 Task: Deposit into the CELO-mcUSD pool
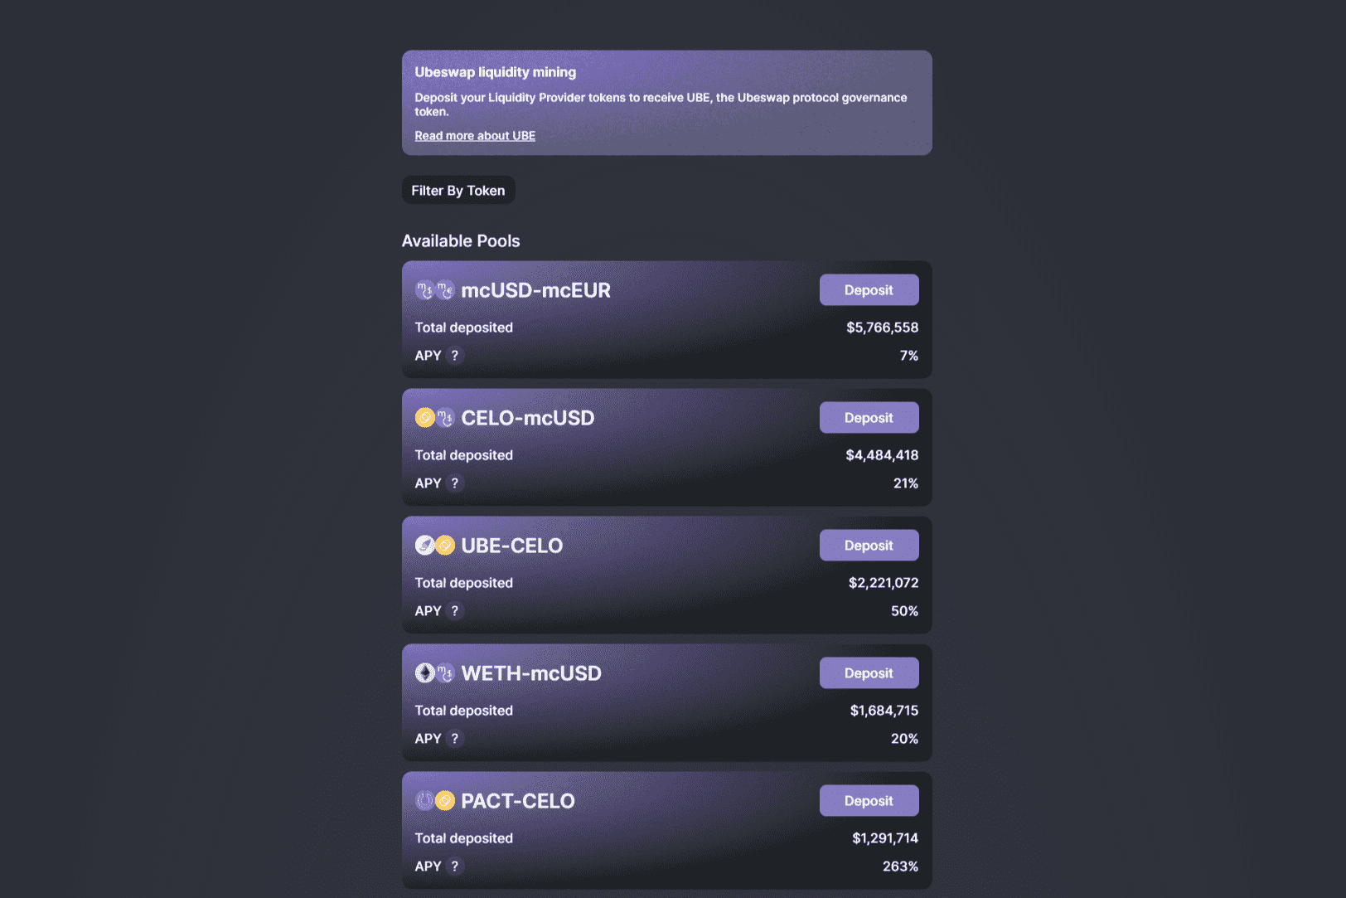(869, 417)
